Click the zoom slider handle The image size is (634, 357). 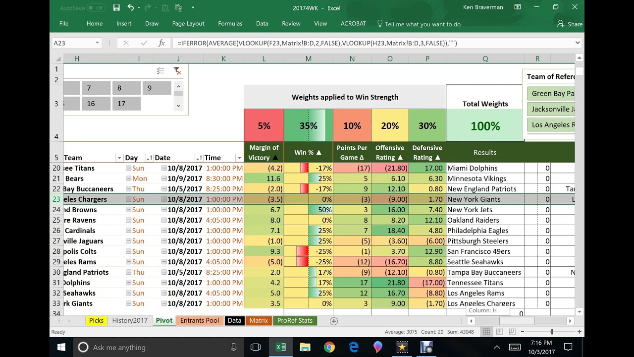[x=552, y=332]
